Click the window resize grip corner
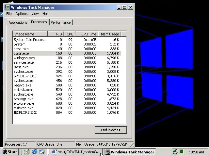This screenshot has width=209, height=156. [132, 145]
